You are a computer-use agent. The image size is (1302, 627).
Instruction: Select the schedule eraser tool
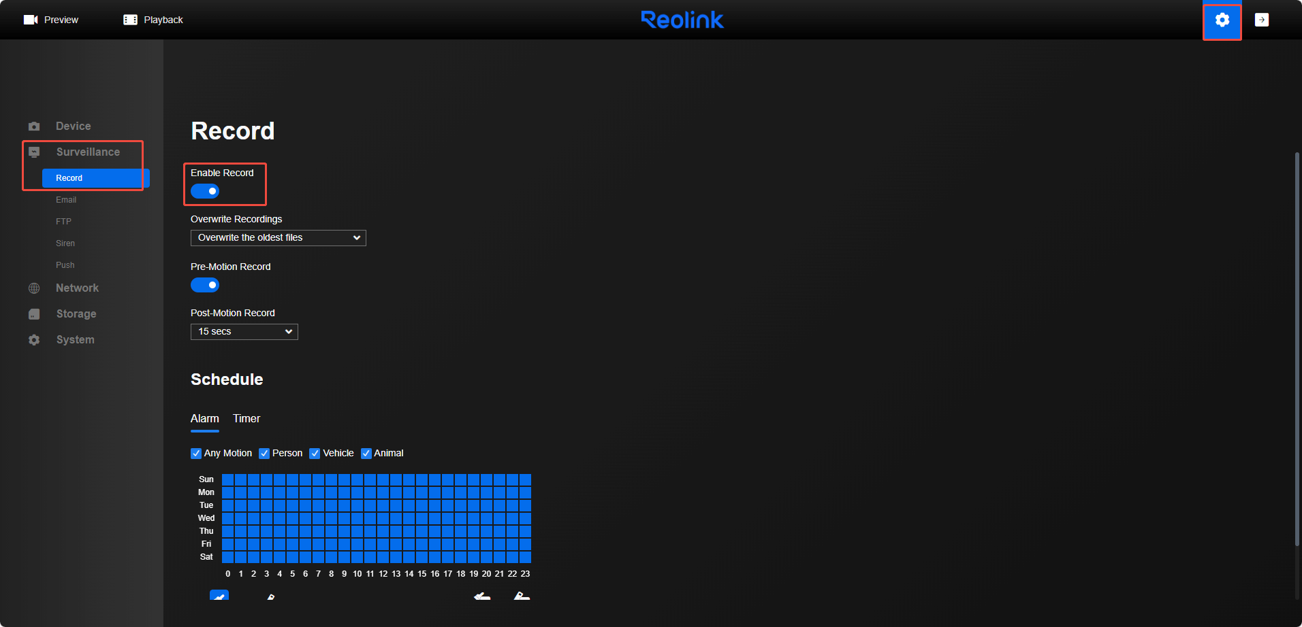(270, 596)
